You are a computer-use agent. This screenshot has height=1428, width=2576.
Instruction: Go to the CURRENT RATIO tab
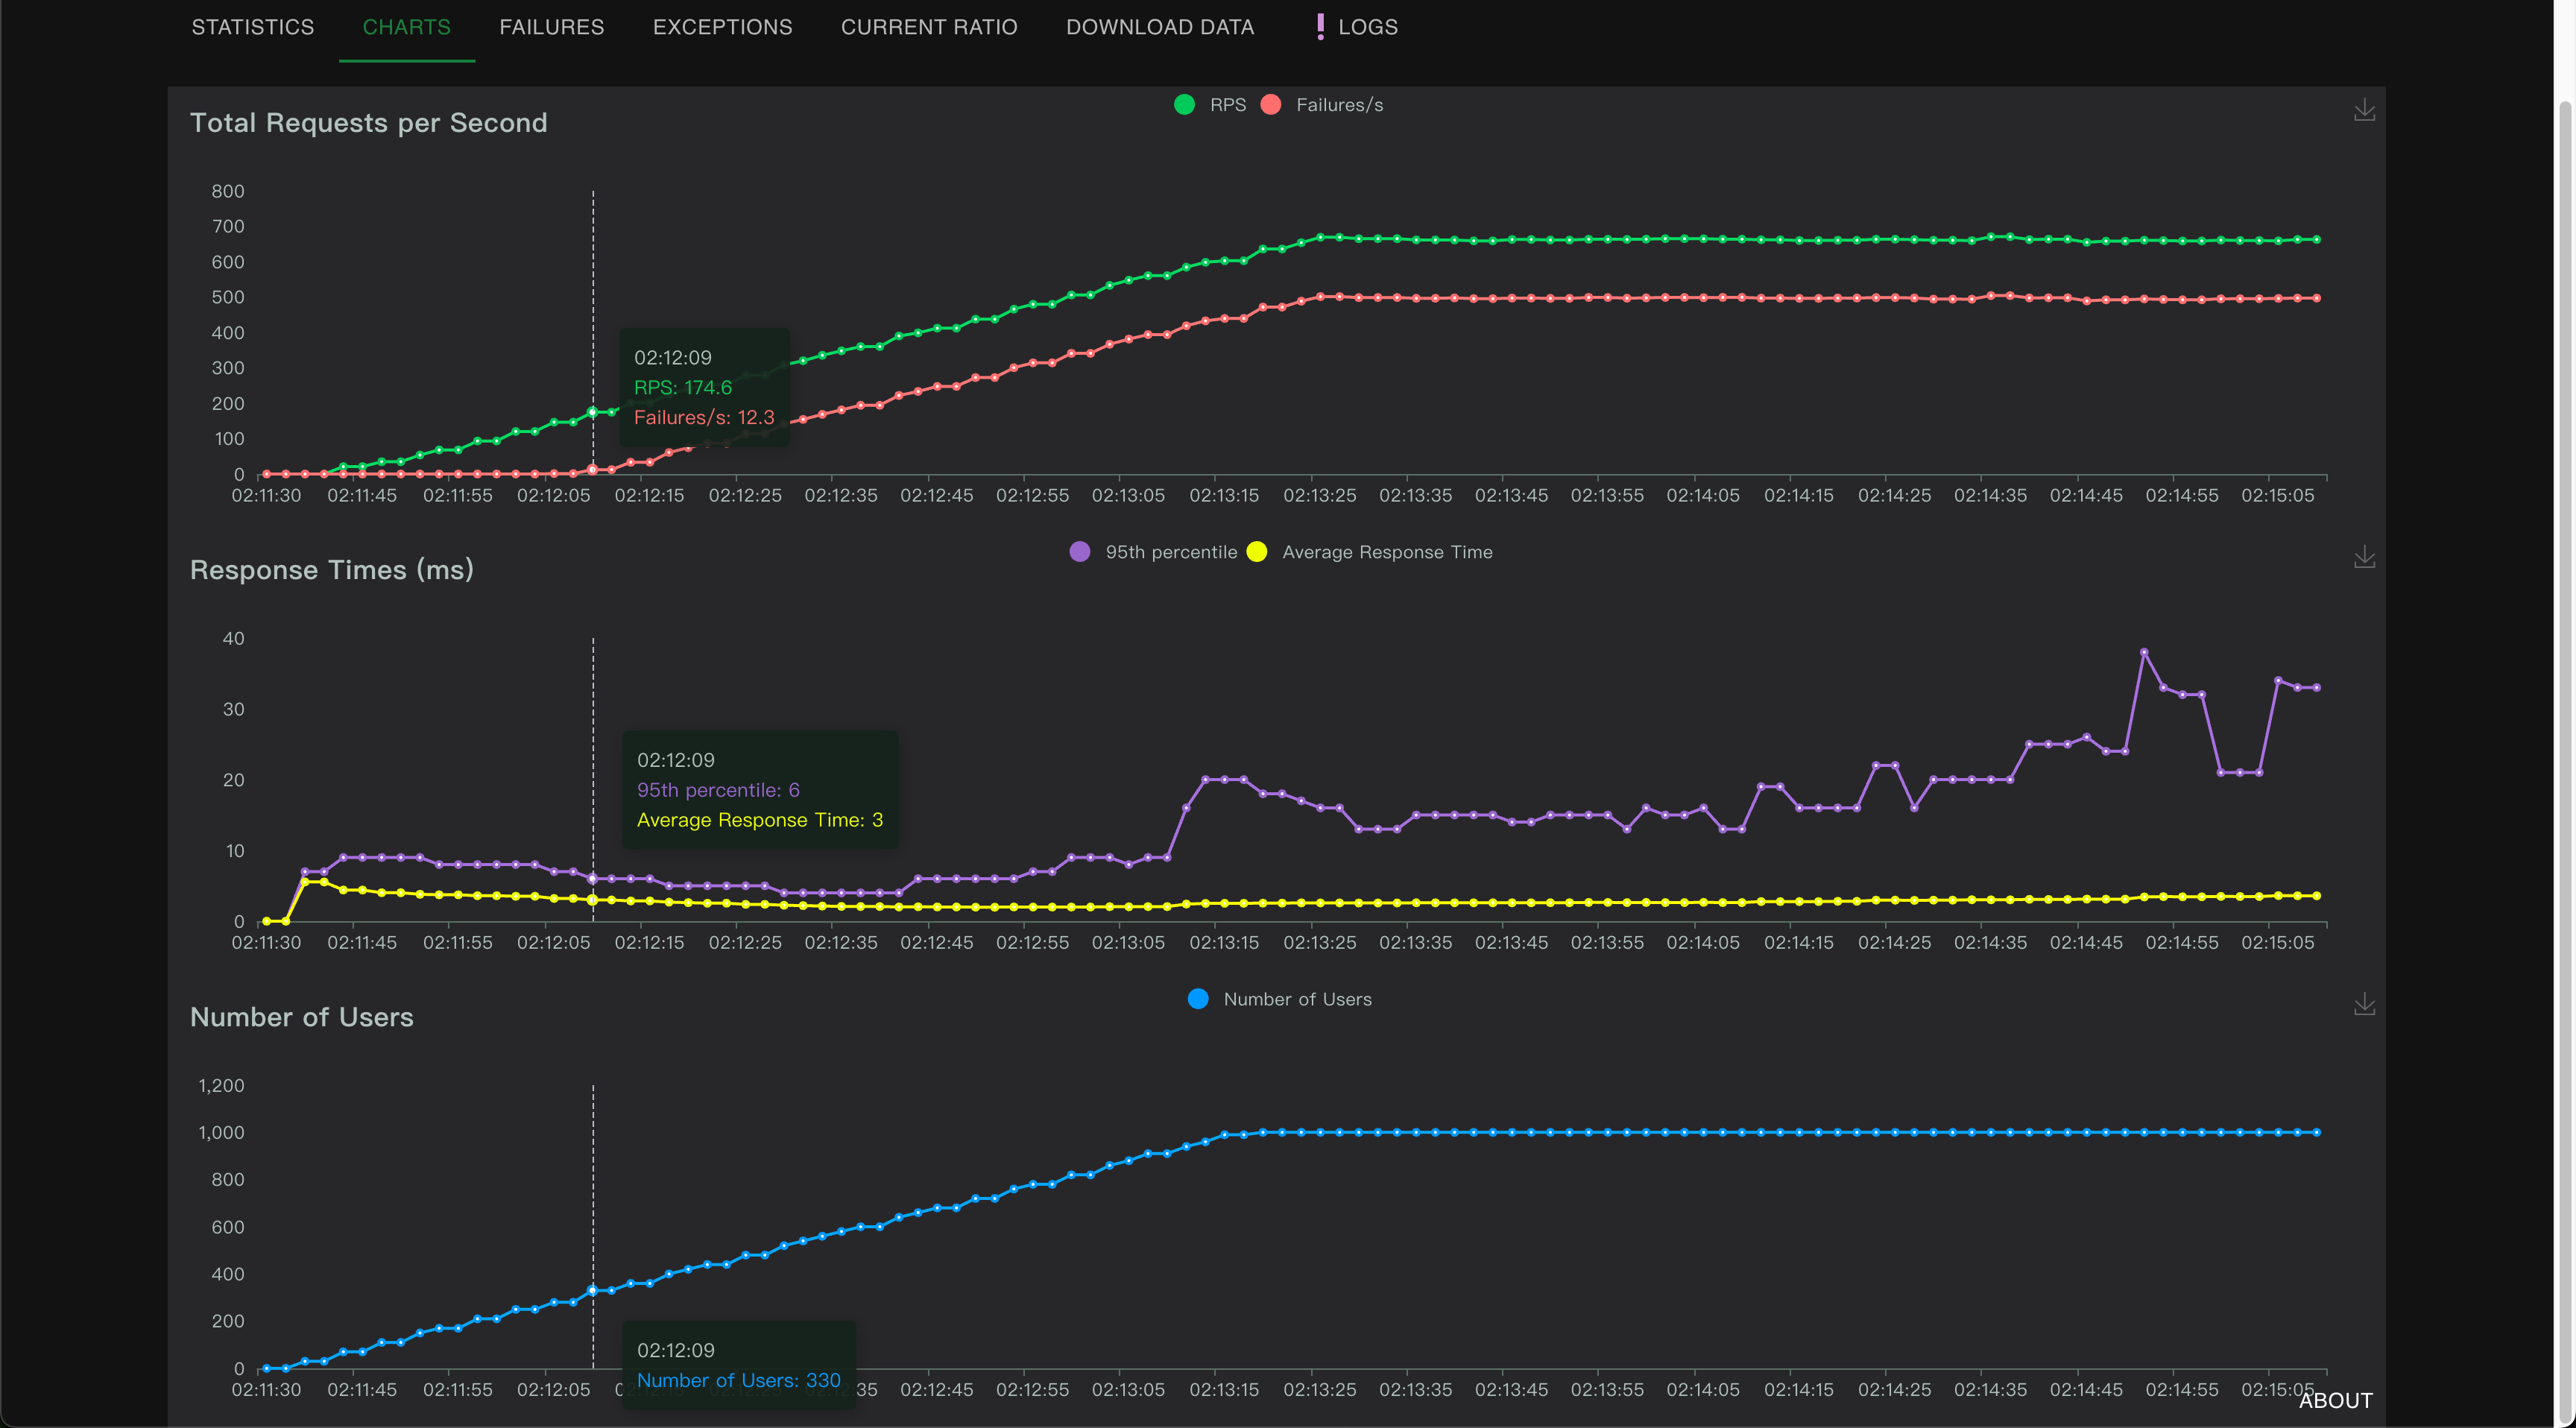click(929, 27)
